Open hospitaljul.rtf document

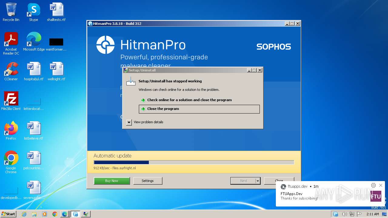point(34,72)
